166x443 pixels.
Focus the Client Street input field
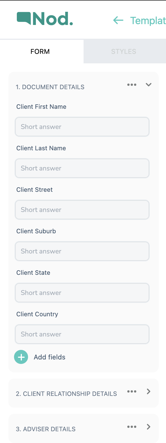[82, 210]
